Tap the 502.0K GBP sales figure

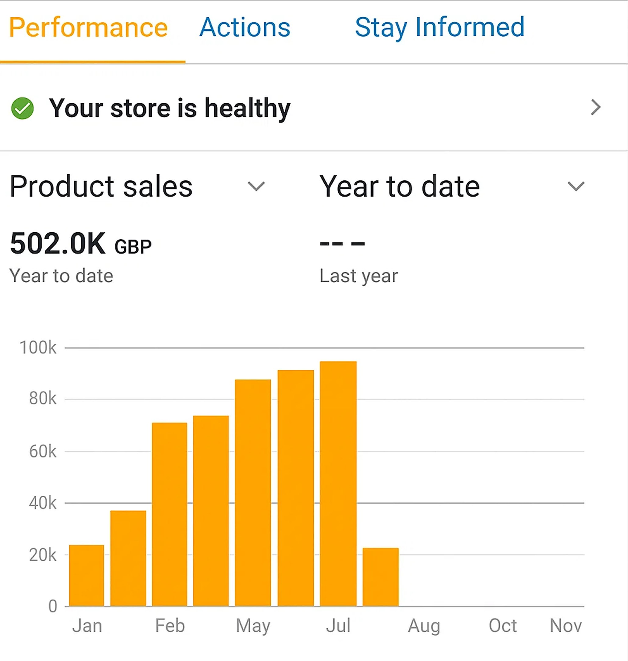(x=81, y=243)
